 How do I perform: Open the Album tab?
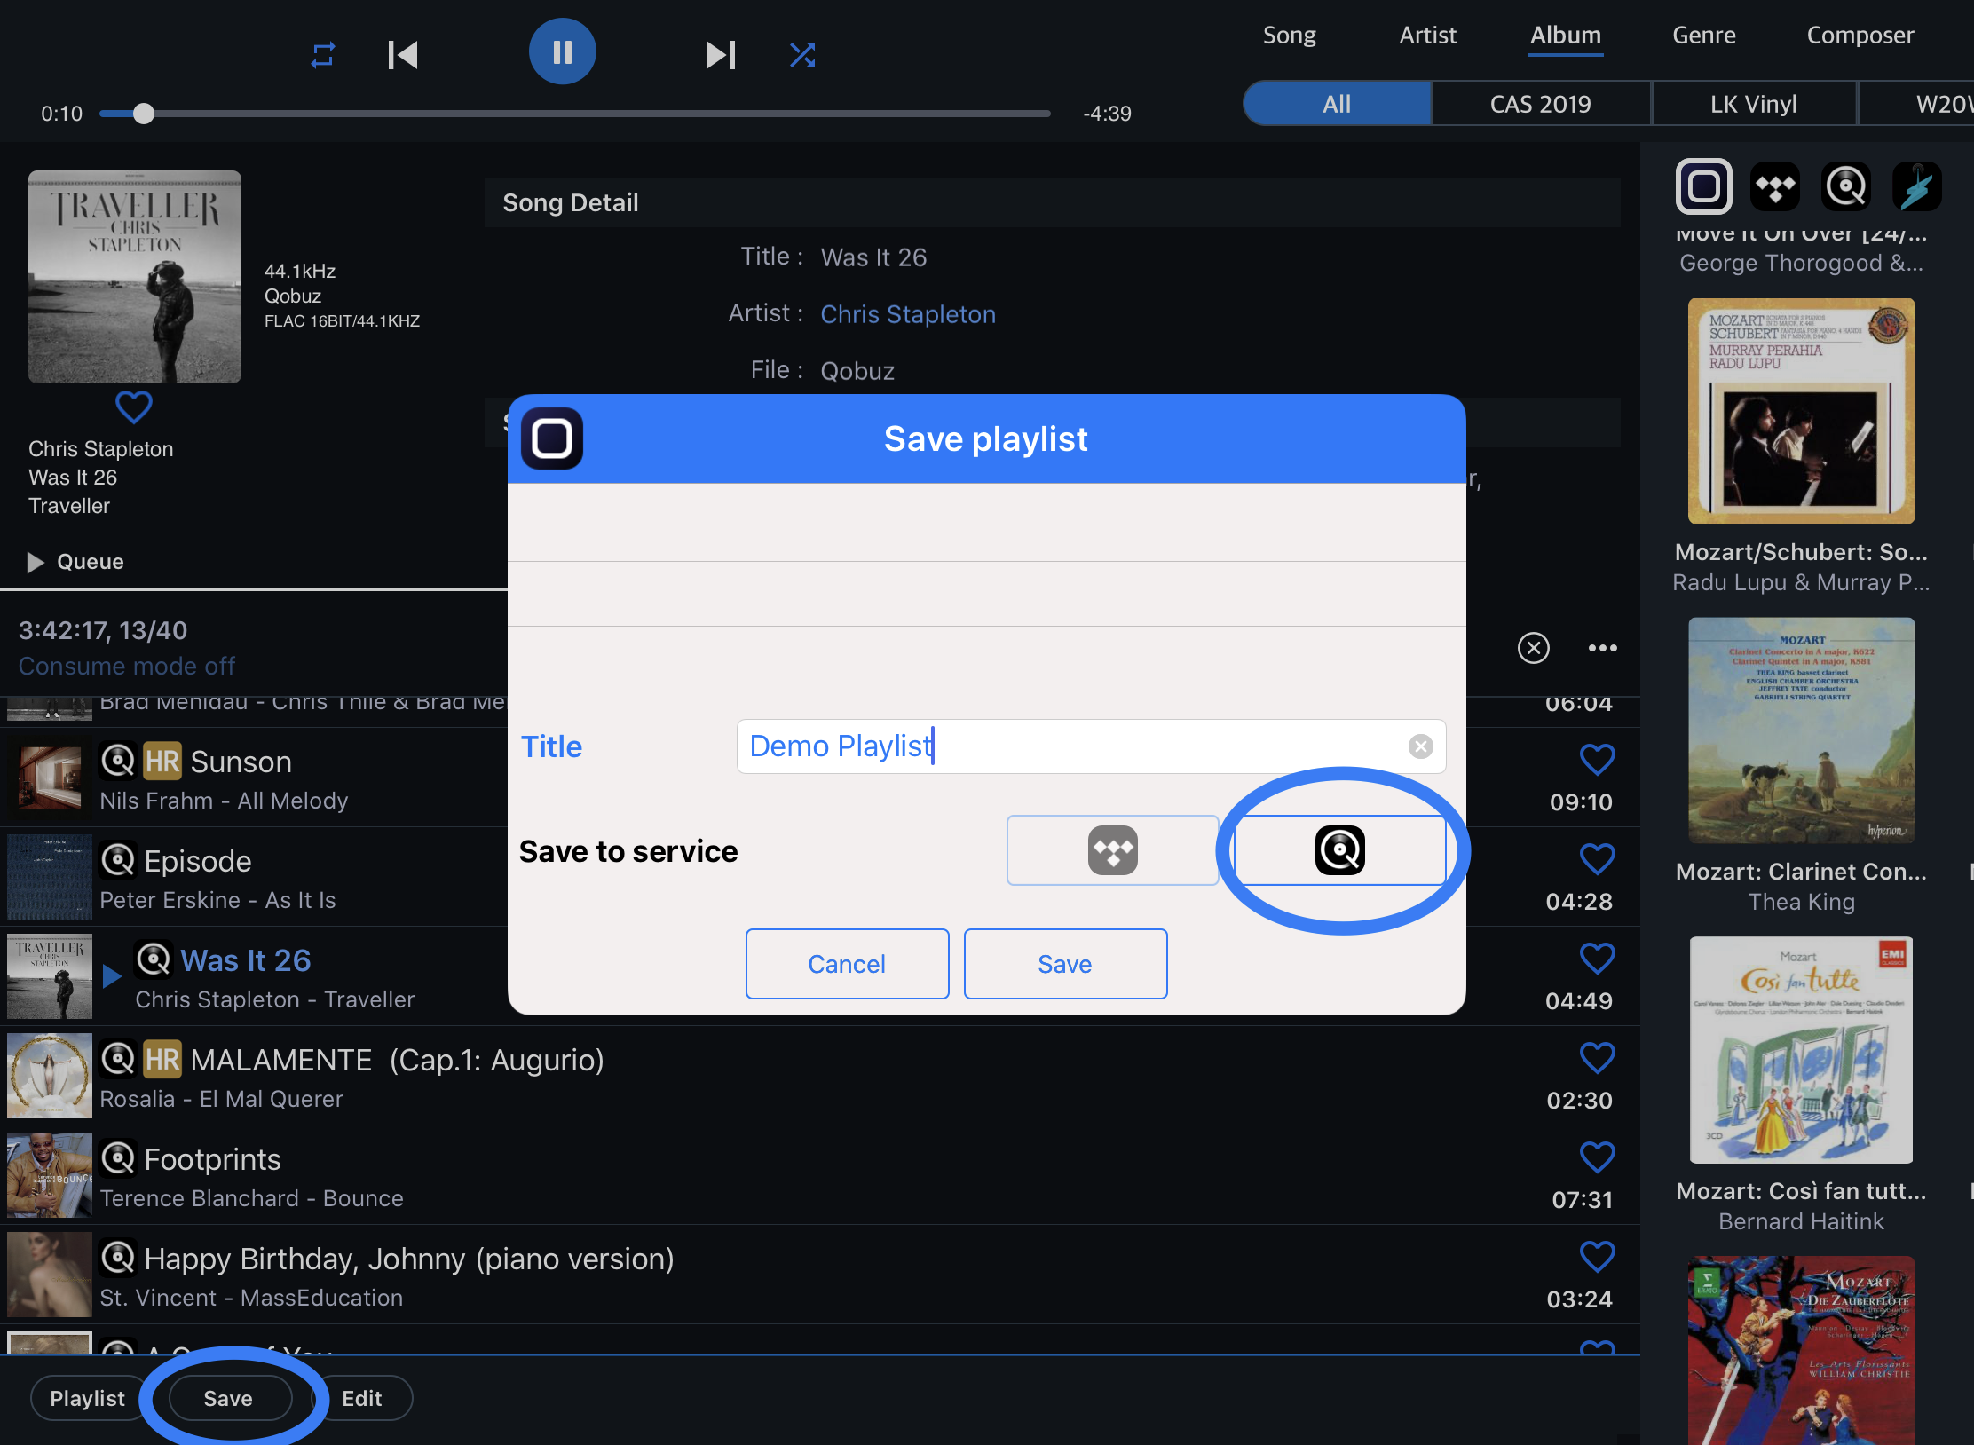1566,36
